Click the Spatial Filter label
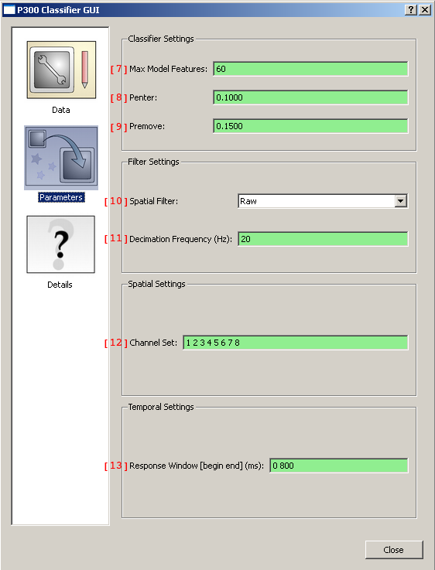435x570 pixels. click(153, 201)
